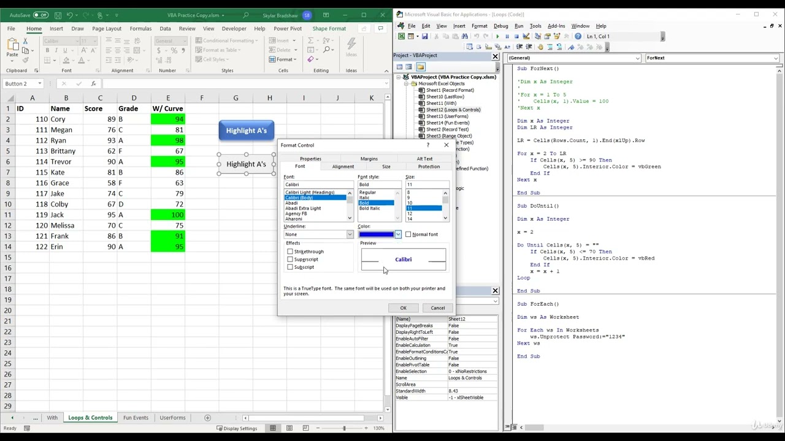
Task: Click the Percent Style icon in Number group
Action: click(x=174, y=50)
